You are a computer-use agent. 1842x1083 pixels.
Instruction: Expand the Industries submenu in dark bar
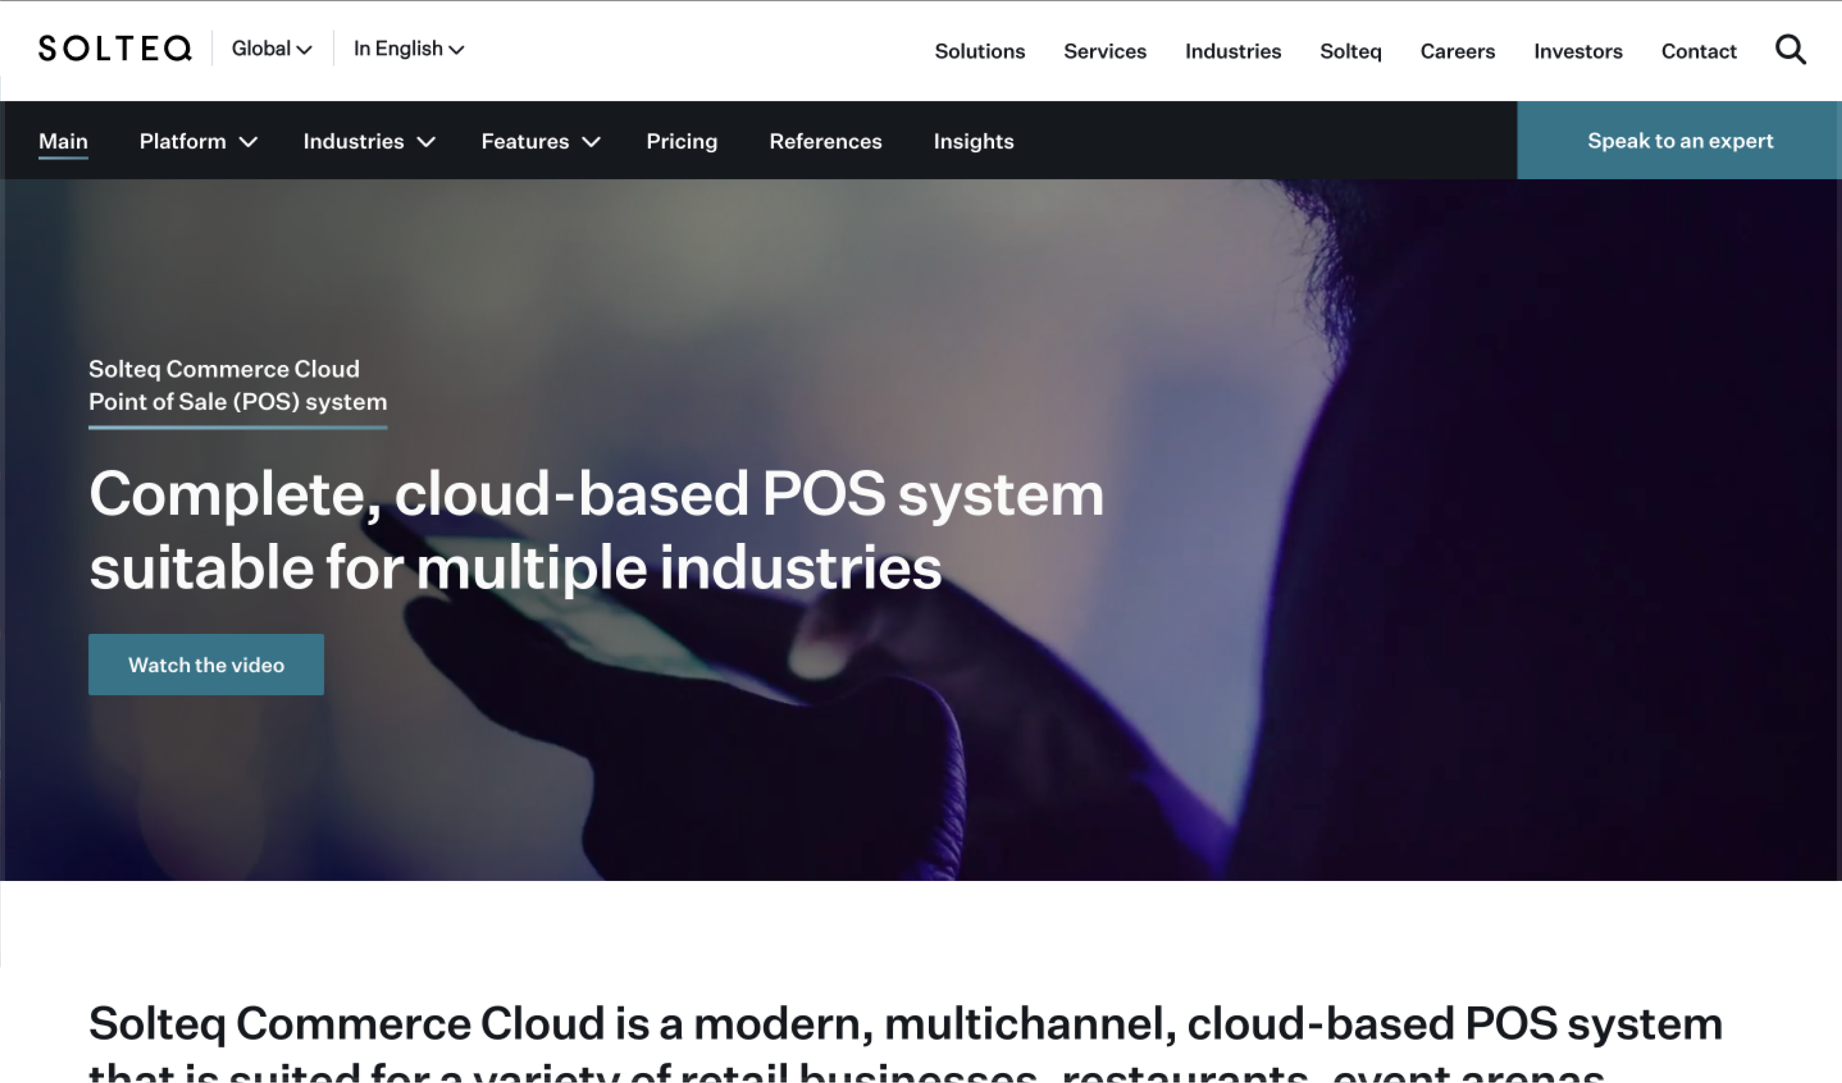coord(369,141)
